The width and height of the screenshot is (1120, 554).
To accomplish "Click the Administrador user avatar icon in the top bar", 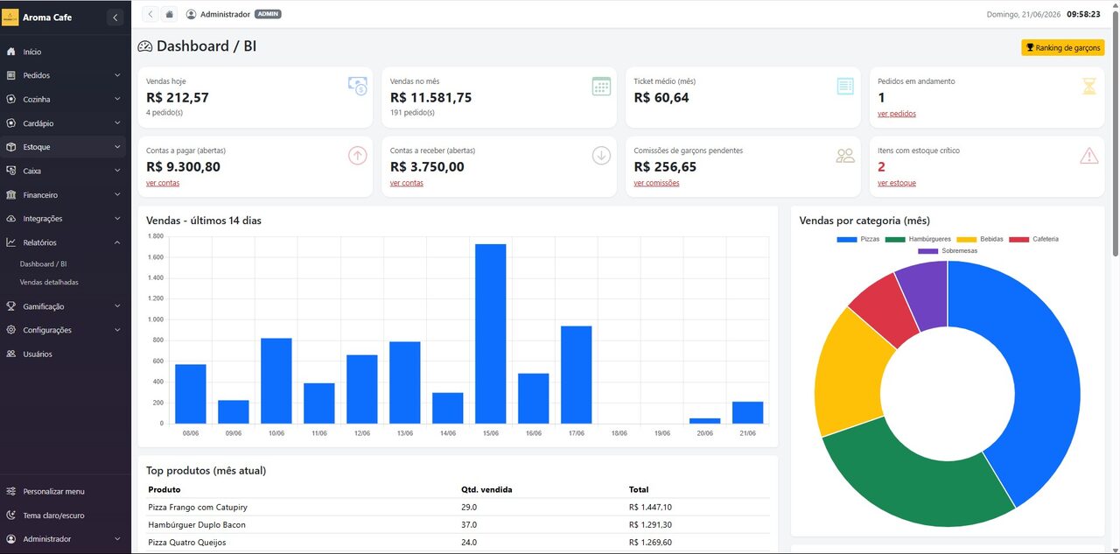I will [x=192, y=14].
